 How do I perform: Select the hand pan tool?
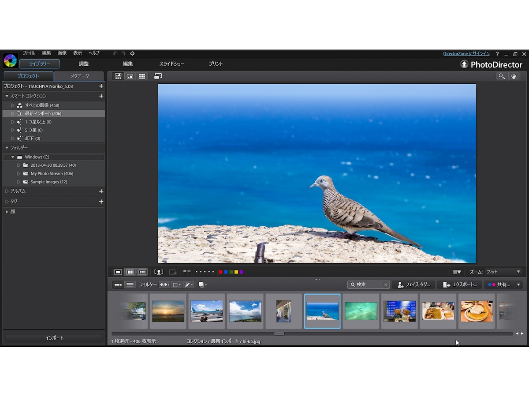tap(514, 76)
